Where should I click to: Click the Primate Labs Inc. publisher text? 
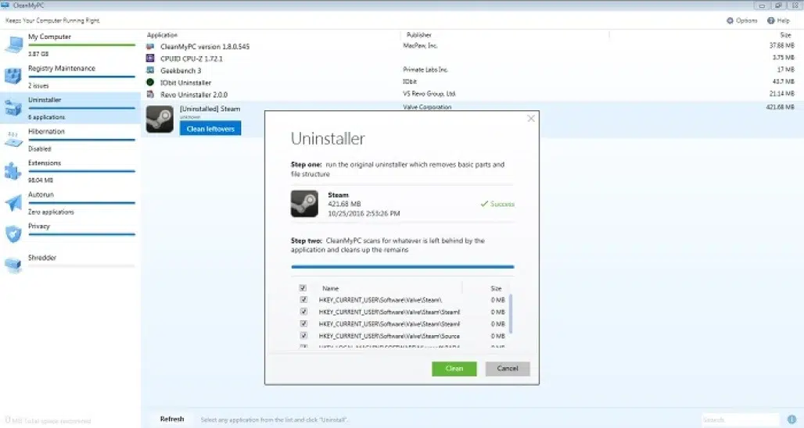coord(425,70)
